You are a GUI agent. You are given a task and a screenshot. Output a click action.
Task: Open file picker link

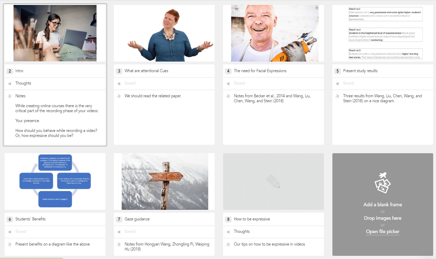point(383,232)
